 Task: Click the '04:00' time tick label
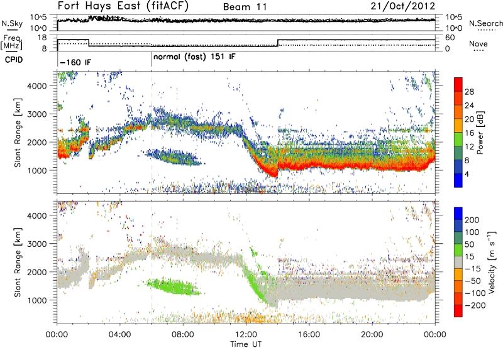[x=119, y=335]
